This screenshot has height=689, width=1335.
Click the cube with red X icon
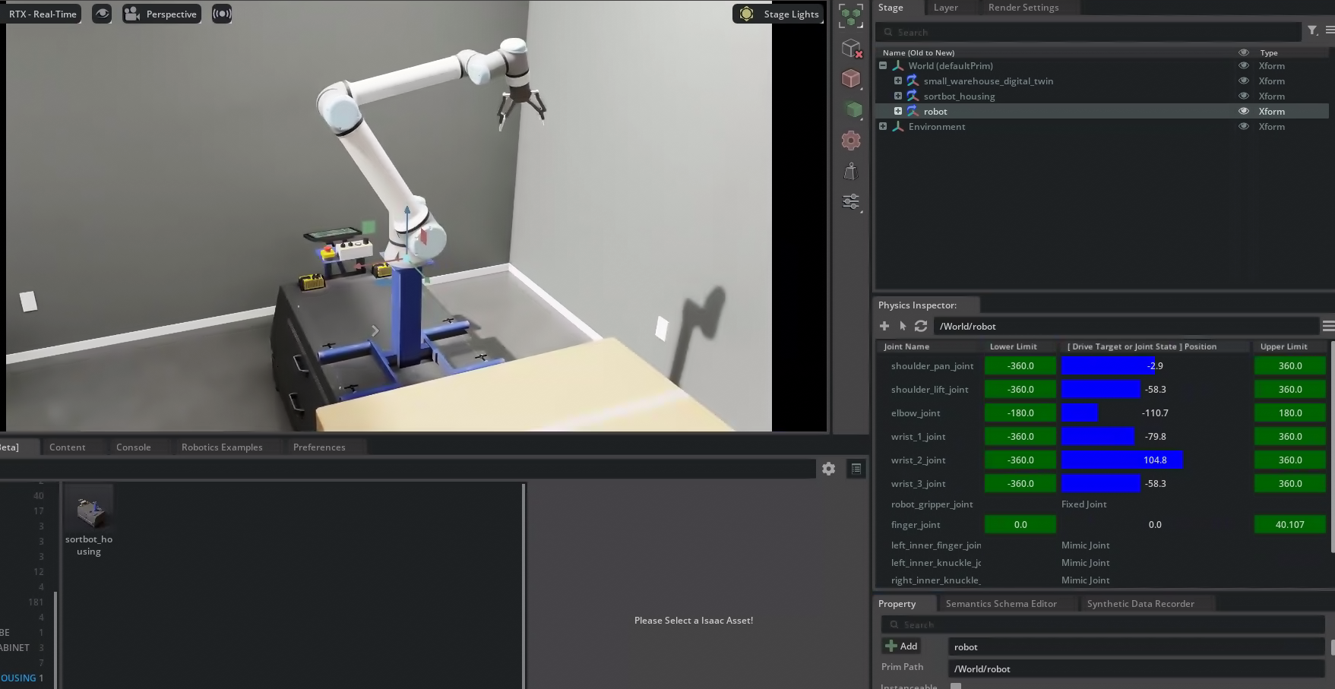[x=852, y=49]
